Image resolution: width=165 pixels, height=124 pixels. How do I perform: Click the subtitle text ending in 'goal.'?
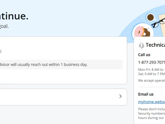[x=4, y=26]
